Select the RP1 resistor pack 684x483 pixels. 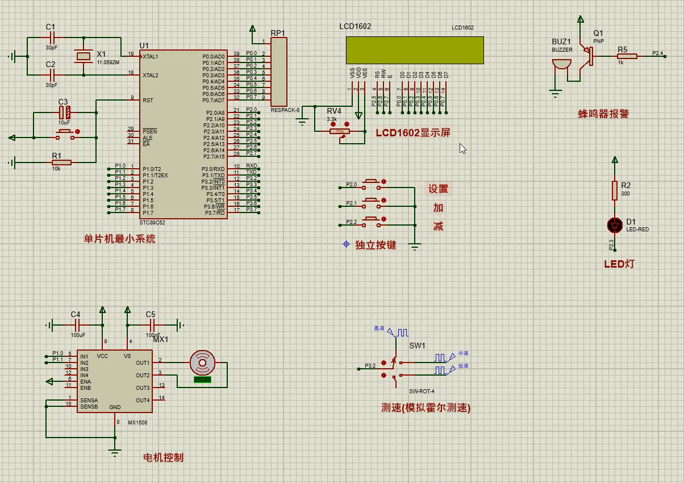278,72
